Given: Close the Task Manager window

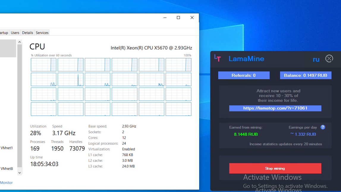Looking at the screenshot, I should pos(192,18).
